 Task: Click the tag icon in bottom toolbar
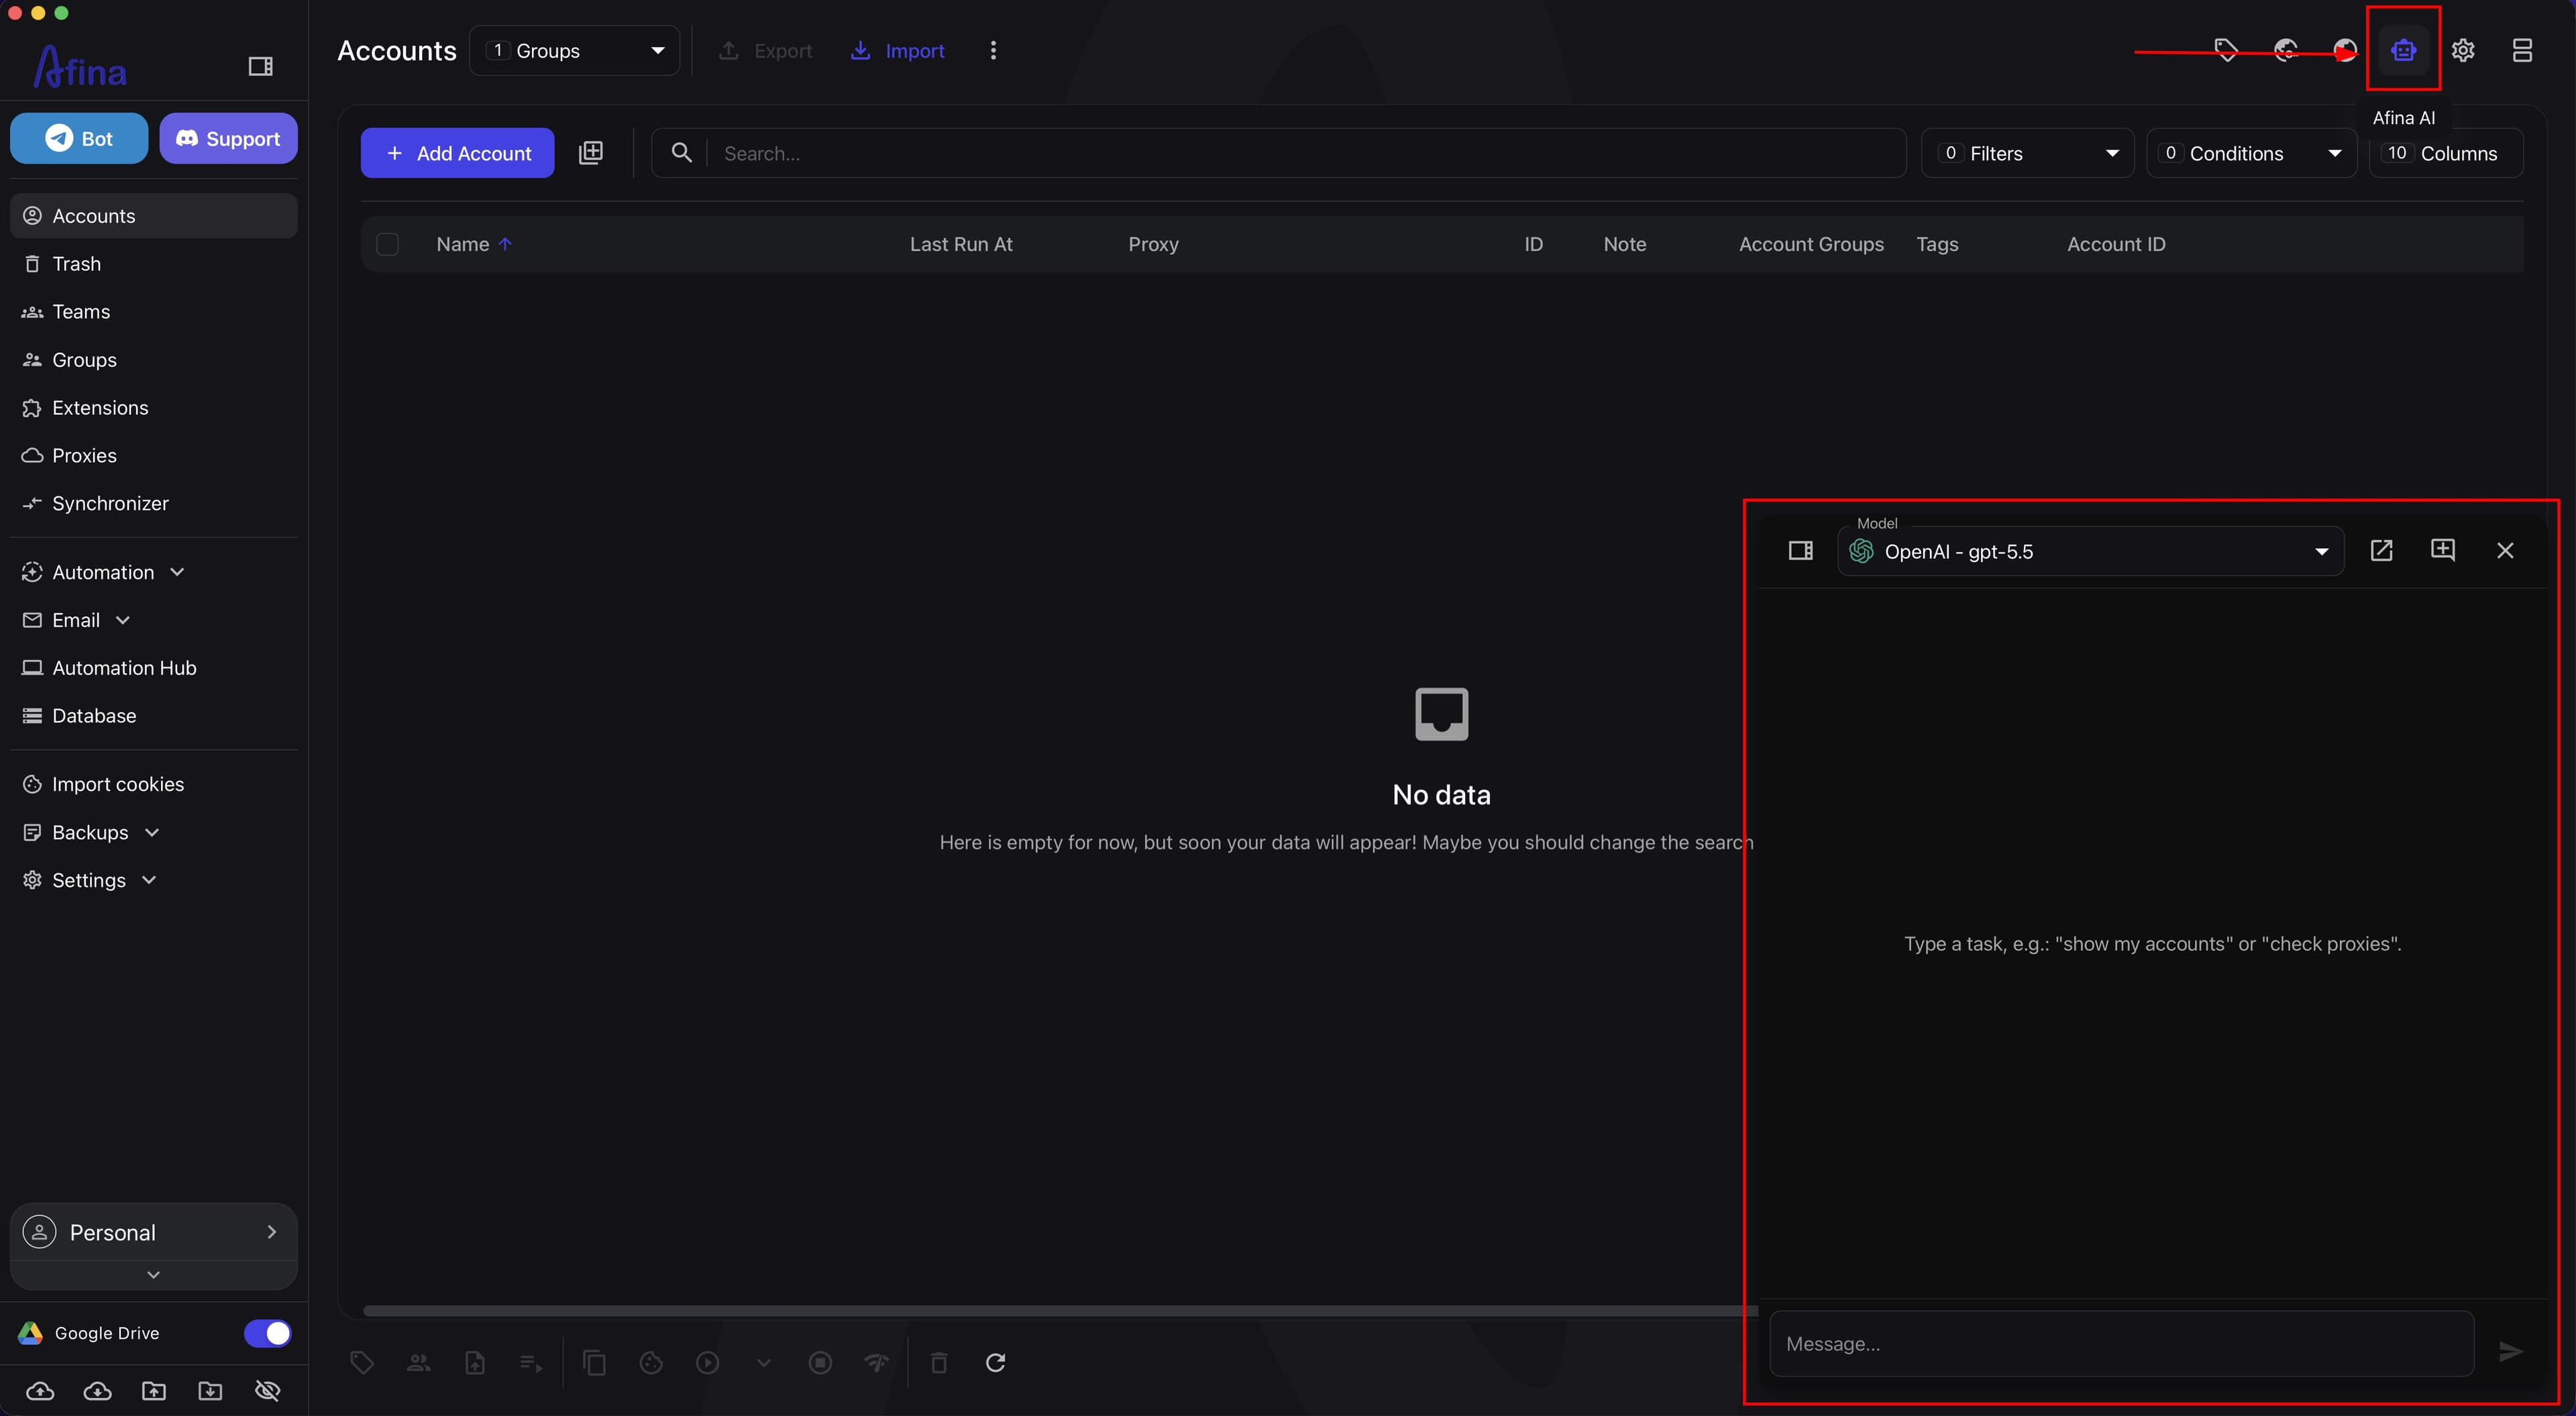point(362,1362)
